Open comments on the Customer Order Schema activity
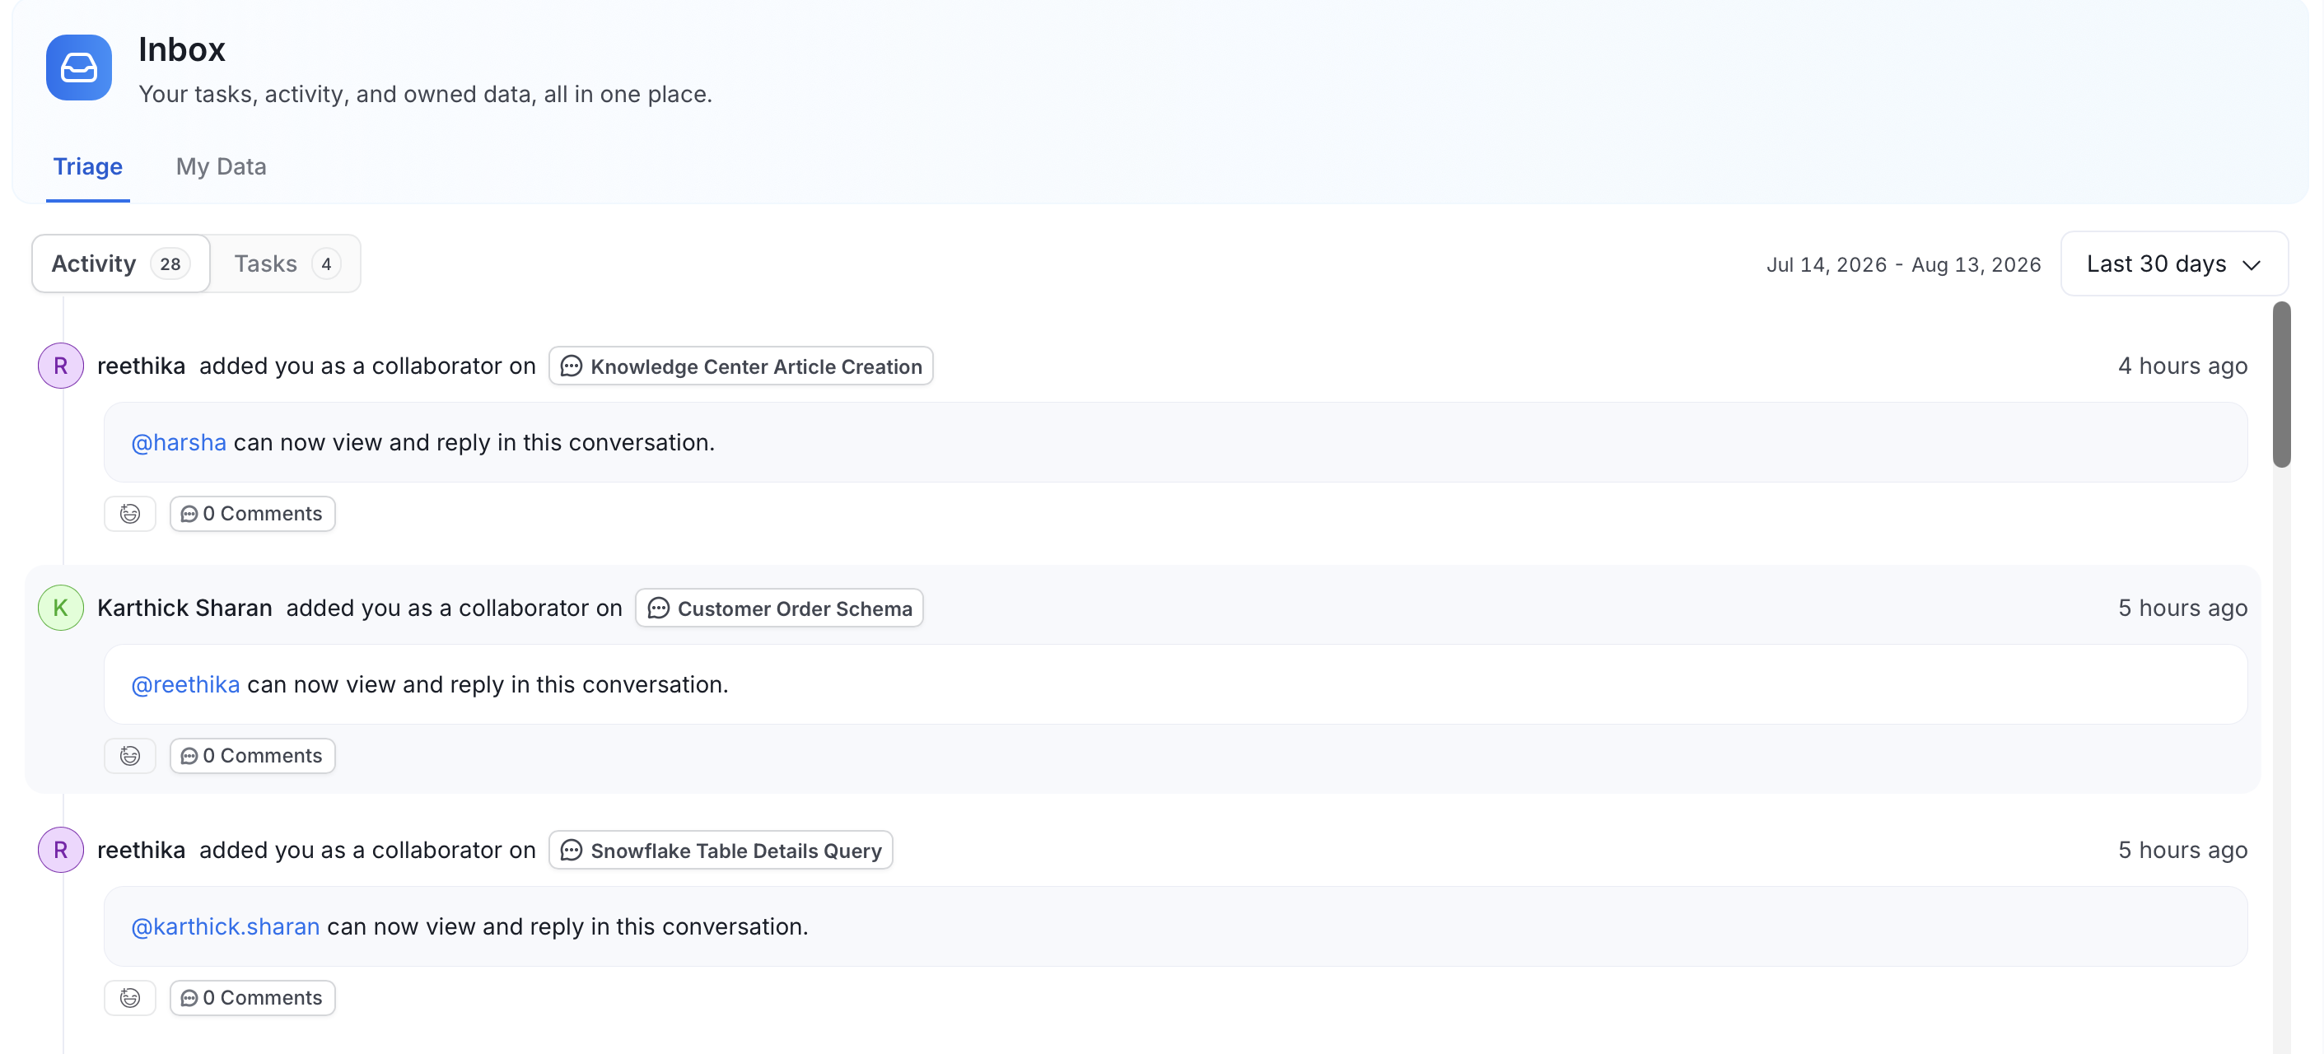This screenshot has width=2324, height=1054. (253, 755)
